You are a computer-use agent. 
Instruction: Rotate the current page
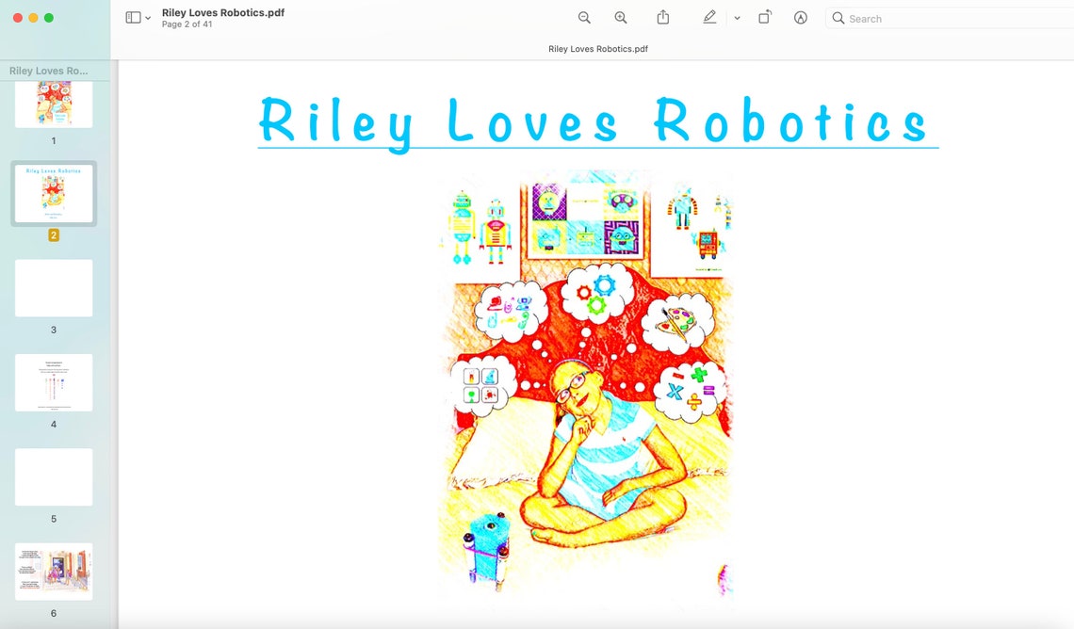(764, 17)
